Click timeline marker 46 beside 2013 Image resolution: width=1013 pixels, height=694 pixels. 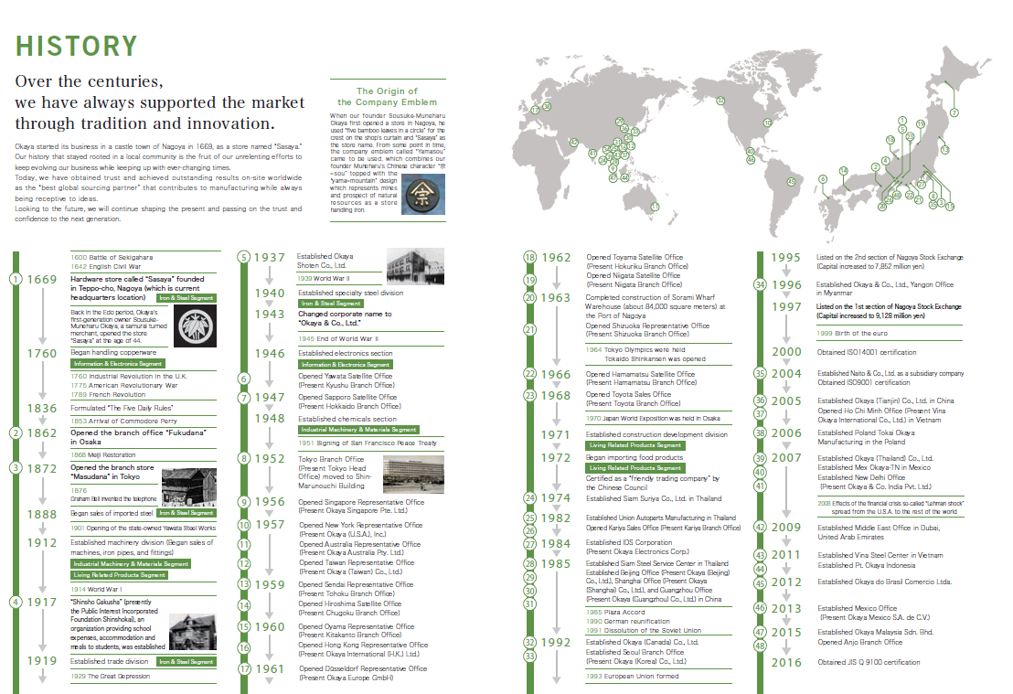(x=760, y=608)
